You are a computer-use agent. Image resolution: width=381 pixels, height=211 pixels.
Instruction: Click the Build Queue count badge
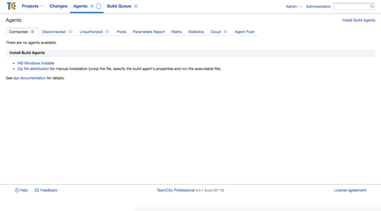(136, 6)
